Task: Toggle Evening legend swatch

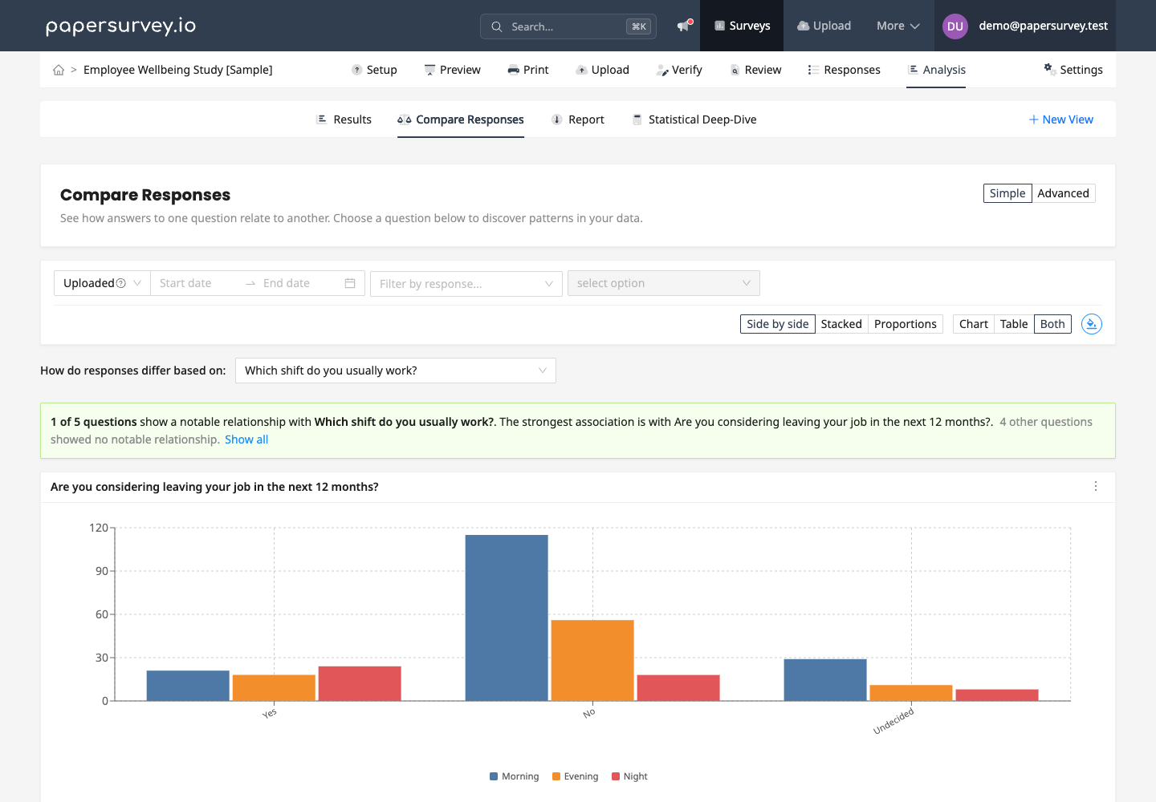Action: click(x=556, y=776)
